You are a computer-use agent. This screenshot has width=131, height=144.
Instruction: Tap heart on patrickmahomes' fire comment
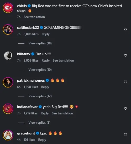pyautogui.click(x=125, y=82)
